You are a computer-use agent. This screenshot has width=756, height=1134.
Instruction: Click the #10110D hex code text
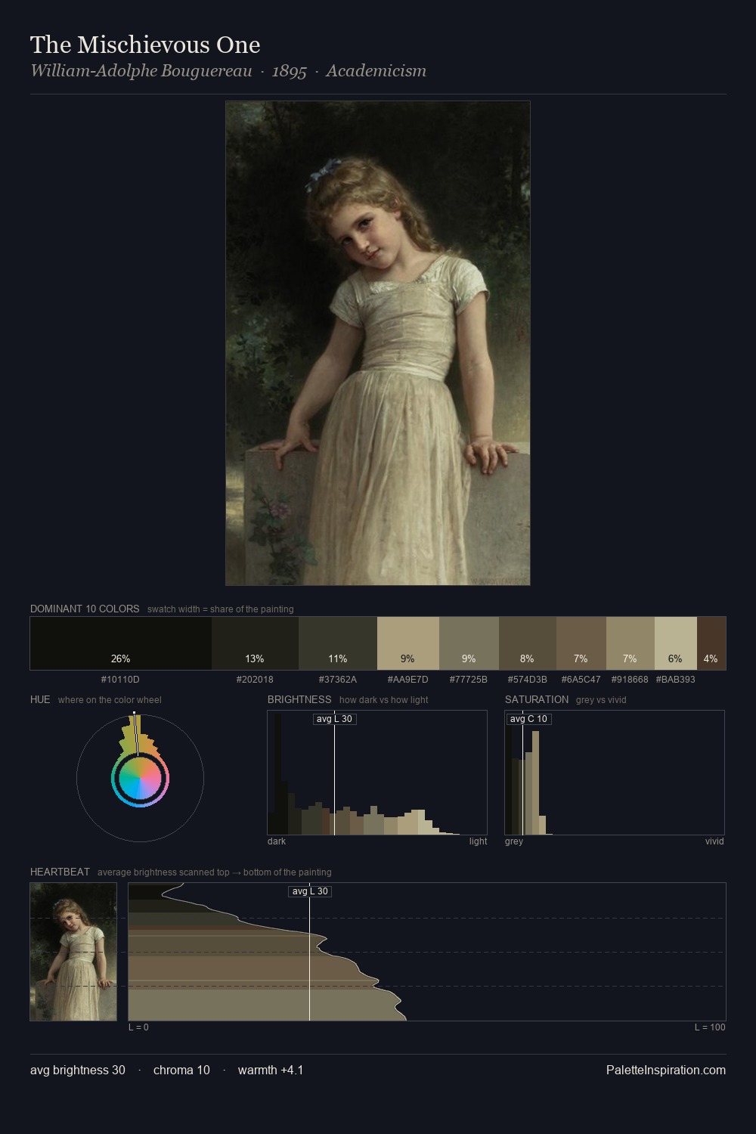pos(120,680)
